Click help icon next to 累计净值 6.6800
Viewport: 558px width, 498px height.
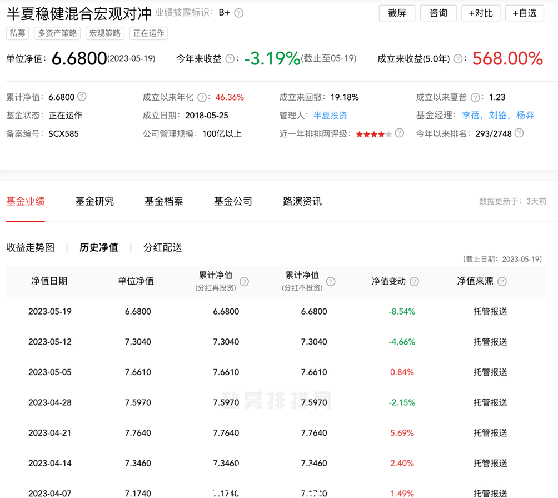(x=82, y=97)
